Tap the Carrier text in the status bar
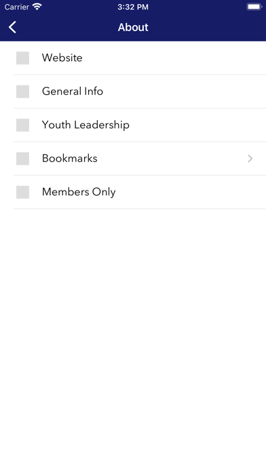 [16, 7]
